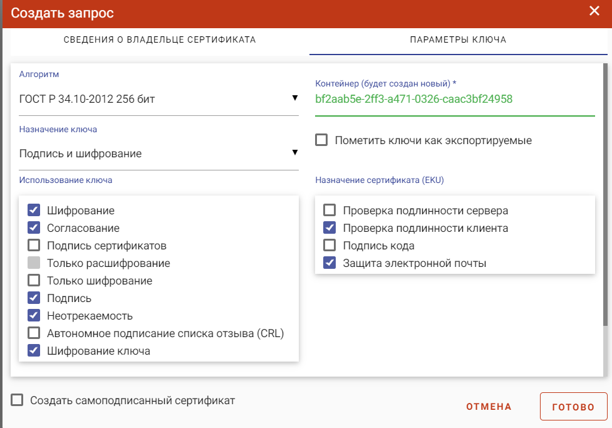
Task: Open the ГОСТ Р 34.10-2012 256 бит combo box
Action: click(159, 99)
